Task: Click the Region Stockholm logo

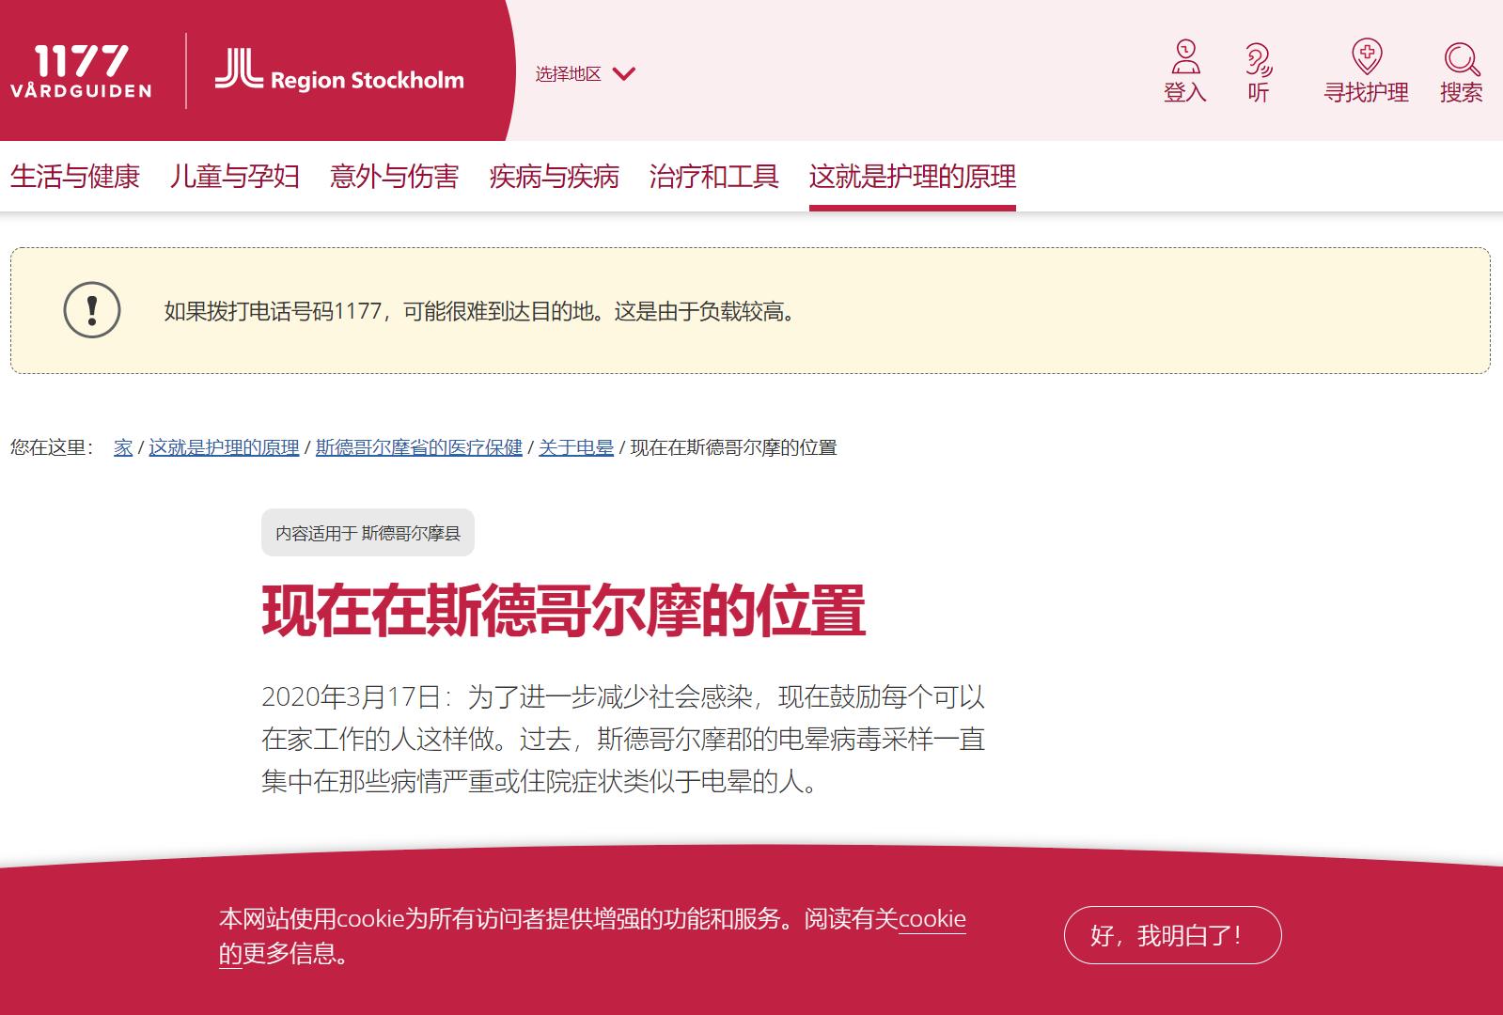Action: pyautogui.click(x=339, y=70)
